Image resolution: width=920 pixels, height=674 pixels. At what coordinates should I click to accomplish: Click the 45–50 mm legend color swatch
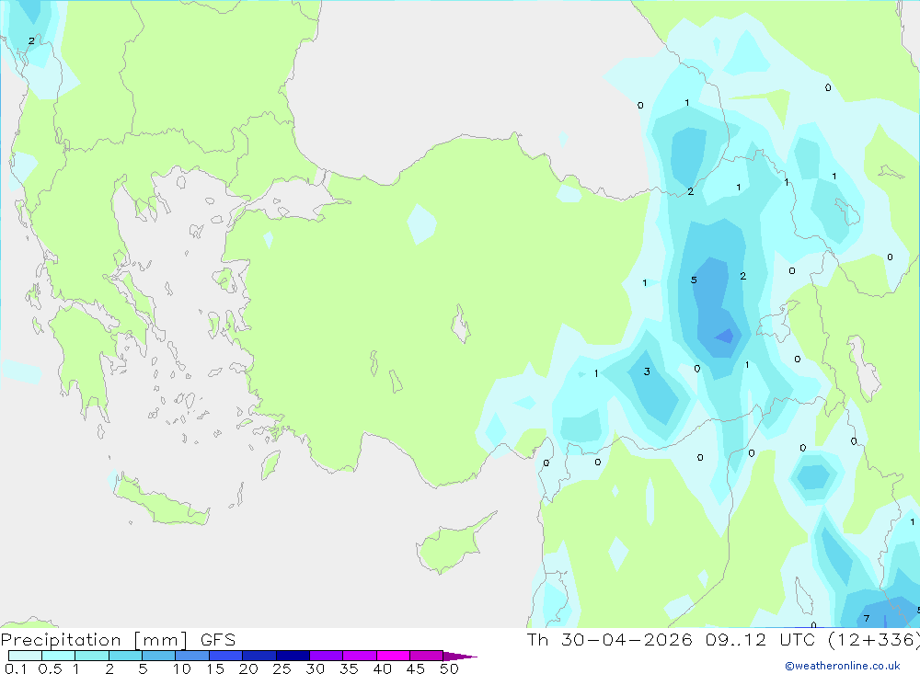pos(427,656)
